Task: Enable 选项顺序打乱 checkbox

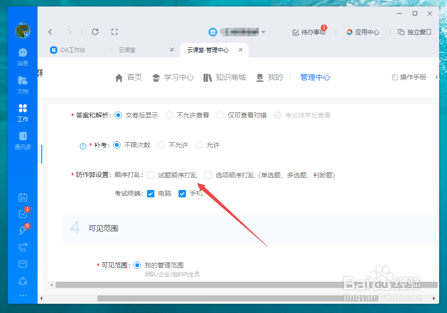Action: click(208, 175)
